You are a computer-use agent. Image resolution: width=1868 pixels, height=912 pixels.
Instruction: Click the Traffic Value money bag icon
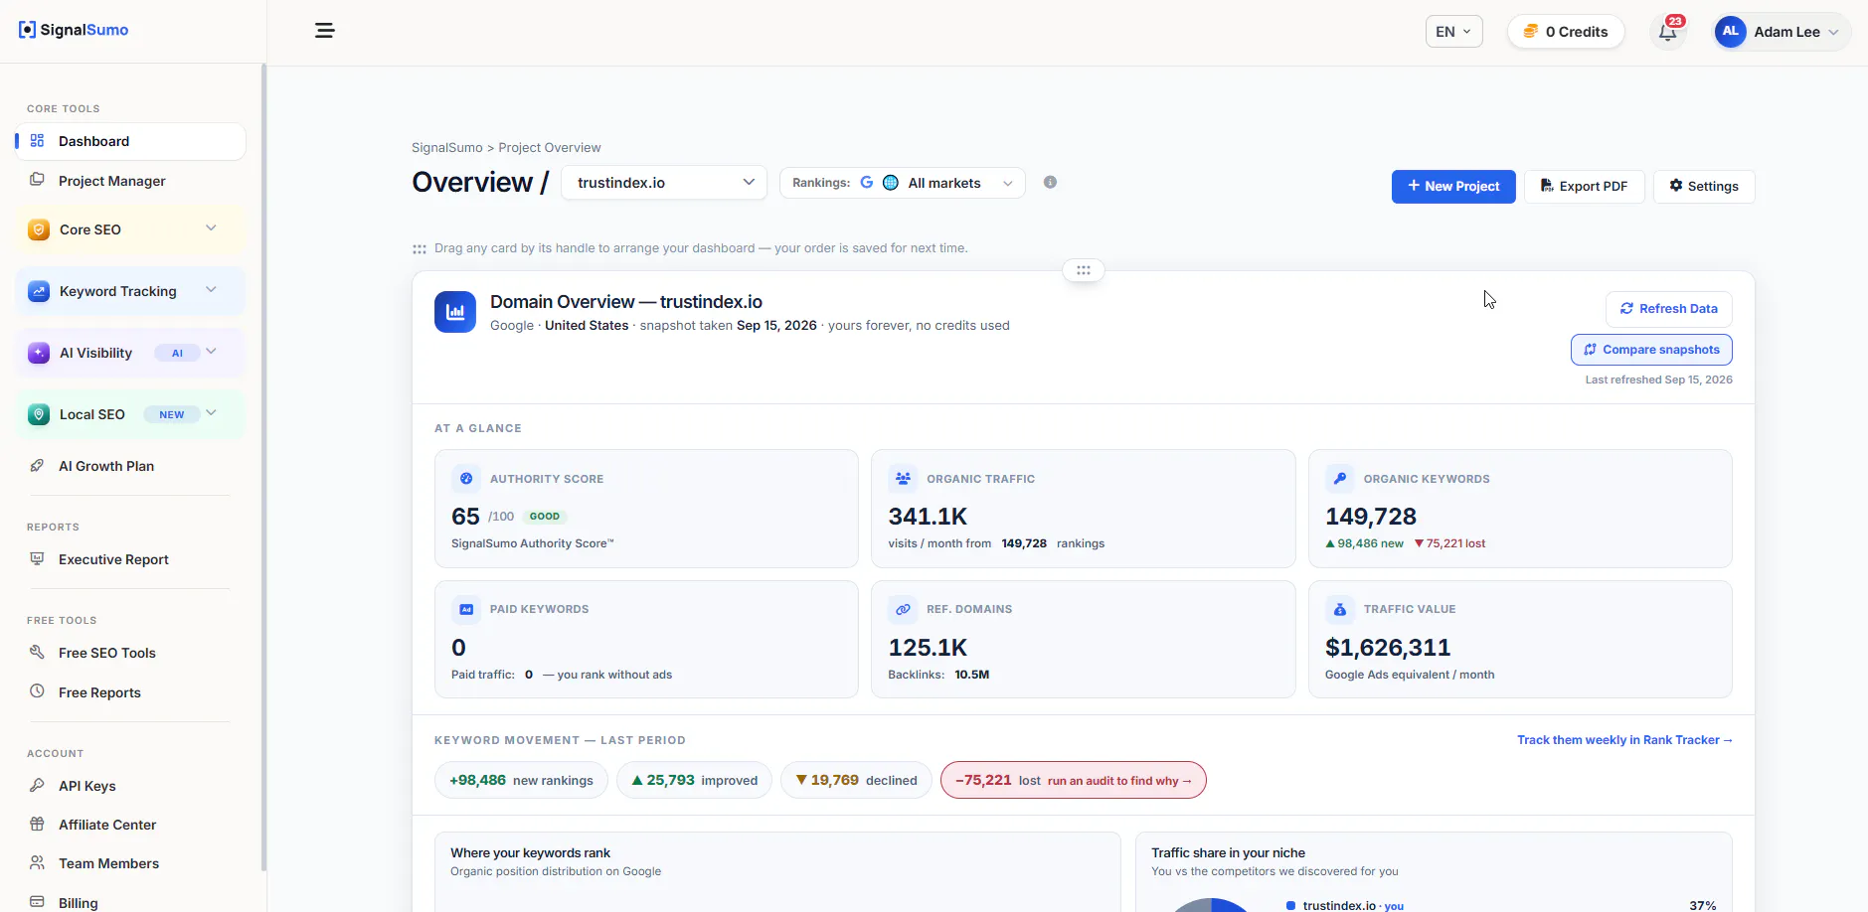[x=1340, y=609]
